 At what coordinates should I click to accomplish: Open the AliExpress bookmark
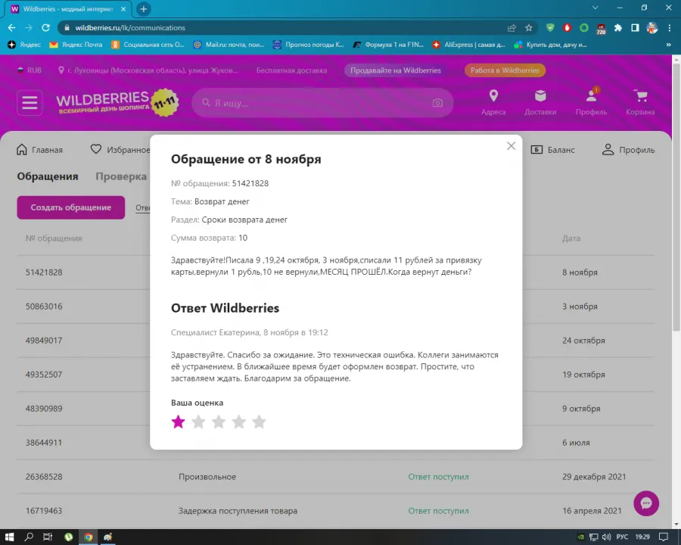coord(468,45)
